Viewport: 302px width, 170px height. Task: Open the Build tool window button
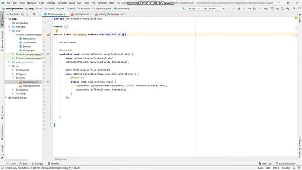point(24,164)
